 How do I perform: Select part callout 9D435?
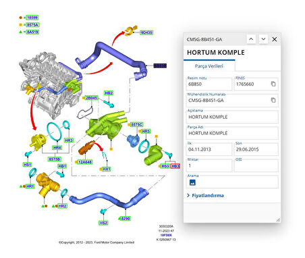pyautogui.click(x=146, y=32)
